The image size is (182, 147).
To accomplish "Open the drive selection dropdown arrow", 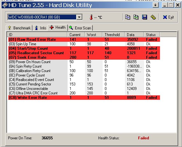I will coord(79,17).
